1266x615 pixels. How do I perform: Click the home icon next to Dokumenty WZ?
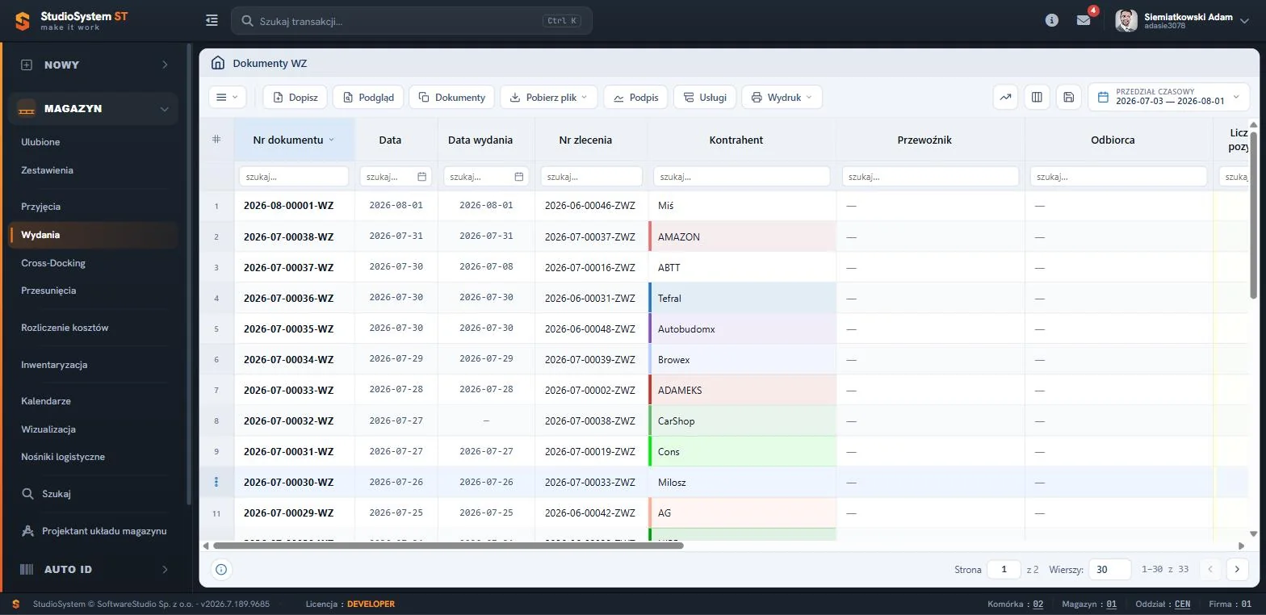217,63
